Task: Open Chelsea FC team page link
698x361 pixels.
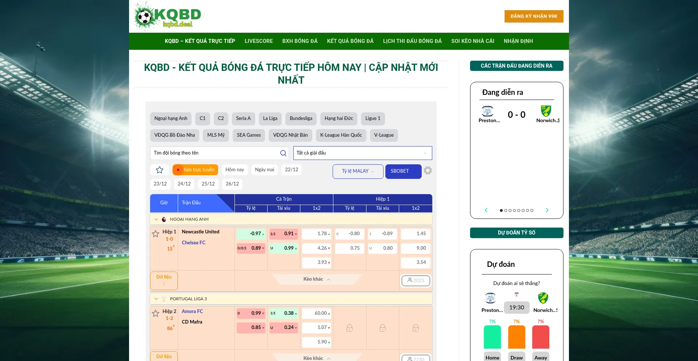Action: click(x=193, y=242)
